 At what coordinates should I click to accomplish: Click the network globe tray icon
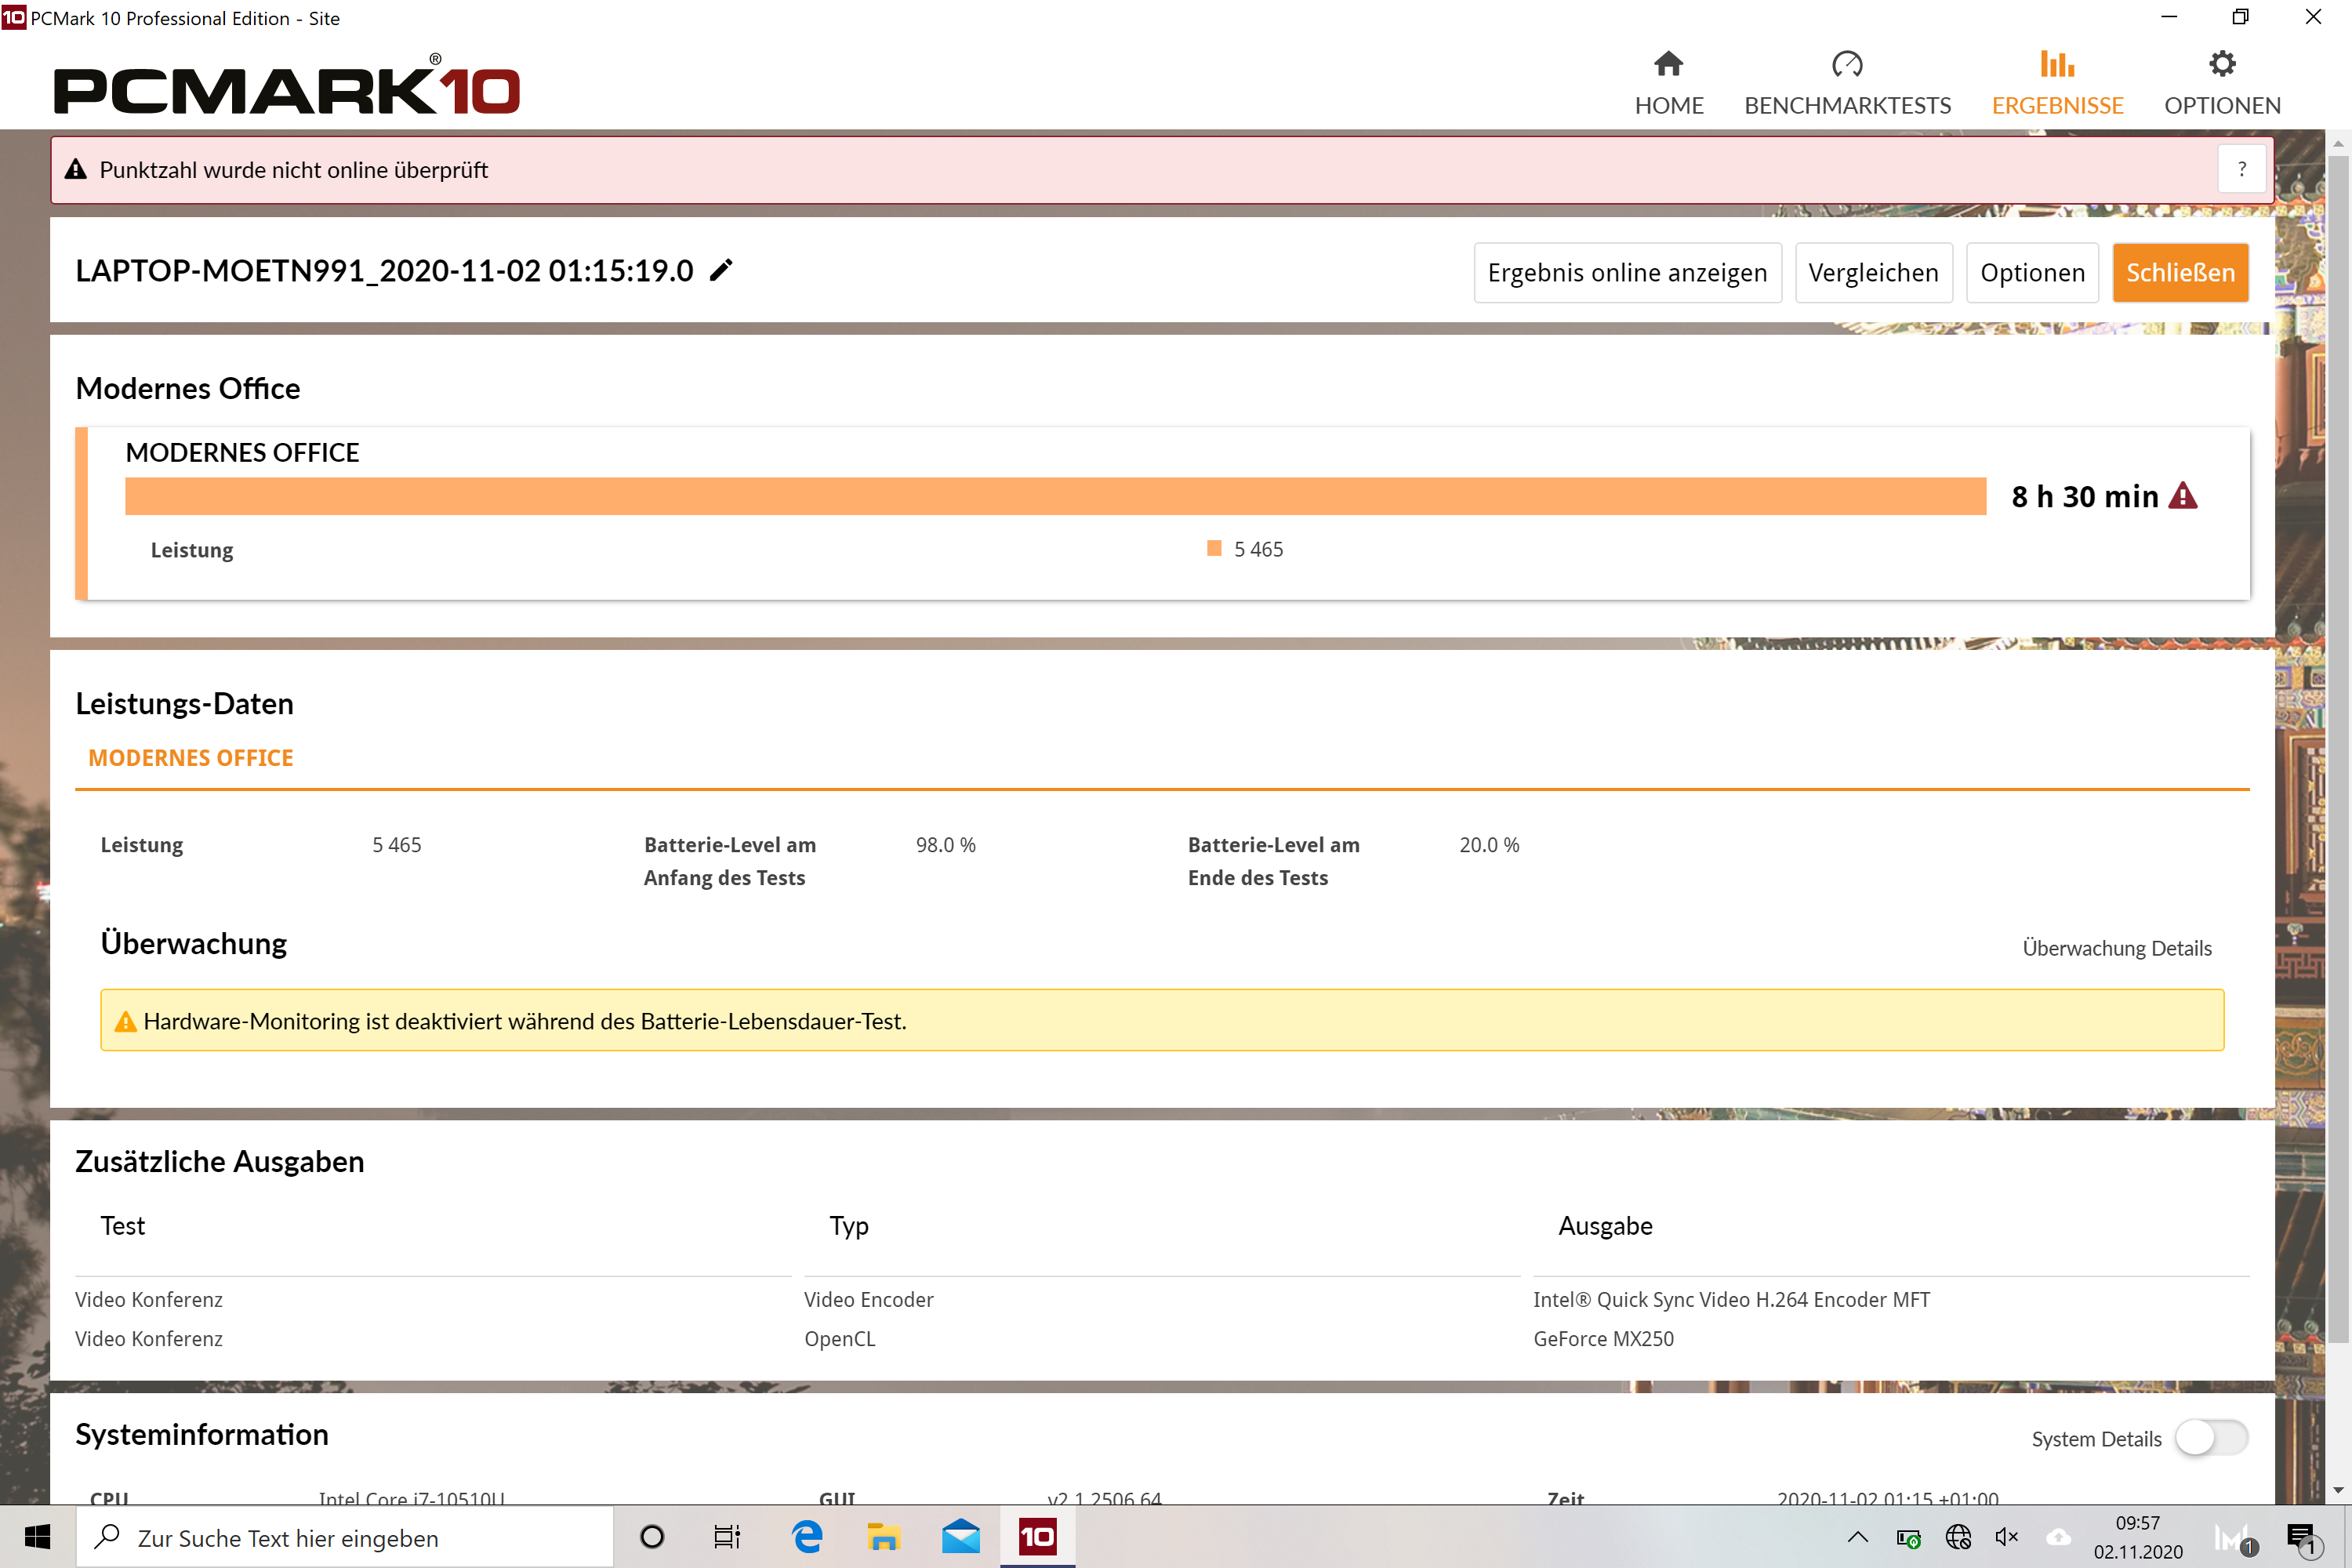pos(1958,1537)
